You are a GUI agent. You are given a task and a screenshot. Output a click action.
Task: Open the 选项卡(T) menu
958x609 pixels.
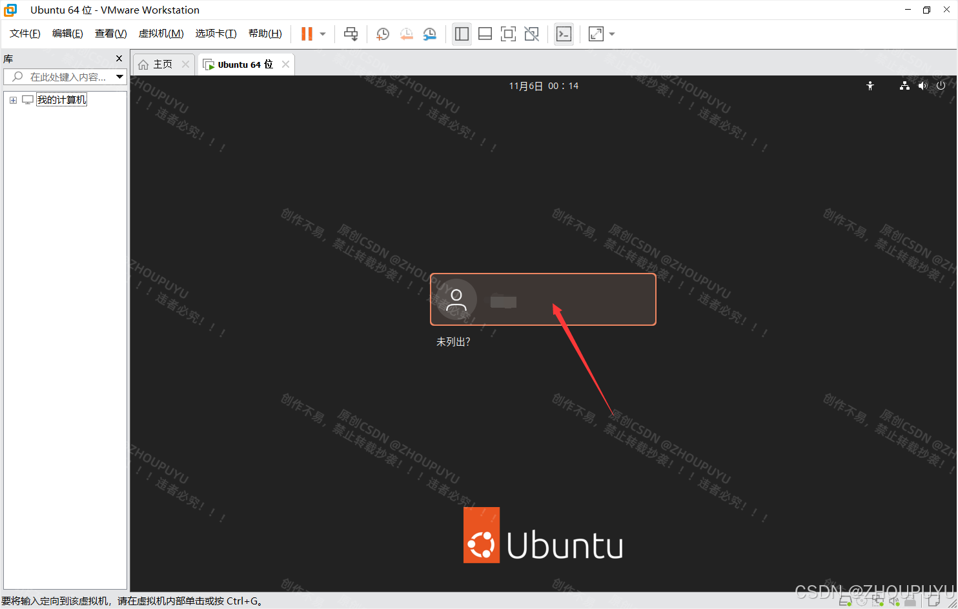pyautogui.click(x=216, y=34)
